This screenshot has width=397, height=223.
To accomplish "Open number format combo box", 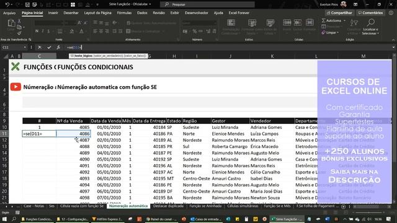I will point(199,23).
